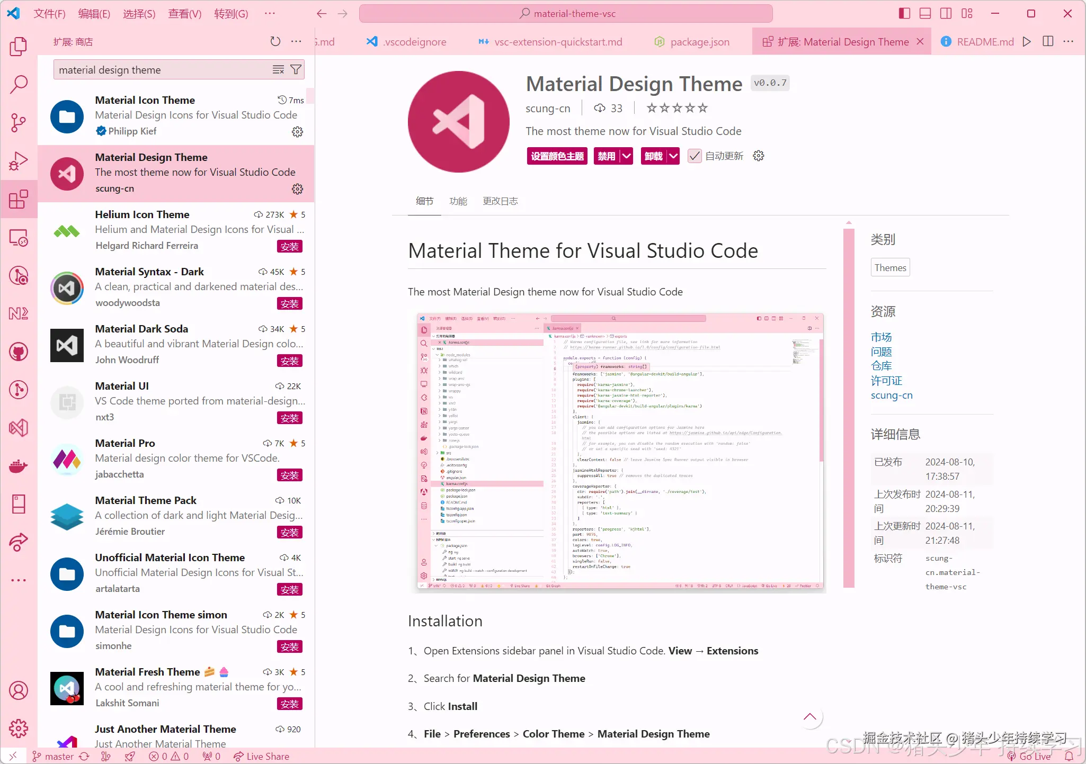This screenshot has width=1086, height=764.
Task: Open the GitHub icon in activity bar
Action: pos(19,352)
